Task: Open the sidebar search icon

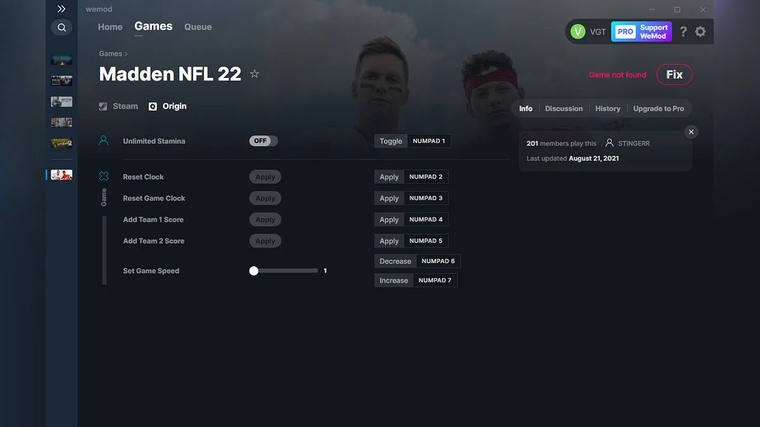Action: point(61,27)
